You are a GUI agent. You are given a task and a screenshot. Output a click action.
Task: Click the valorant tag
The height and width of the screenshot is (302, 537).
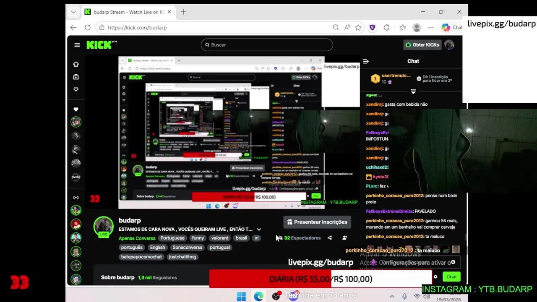(x=220, y=238)
